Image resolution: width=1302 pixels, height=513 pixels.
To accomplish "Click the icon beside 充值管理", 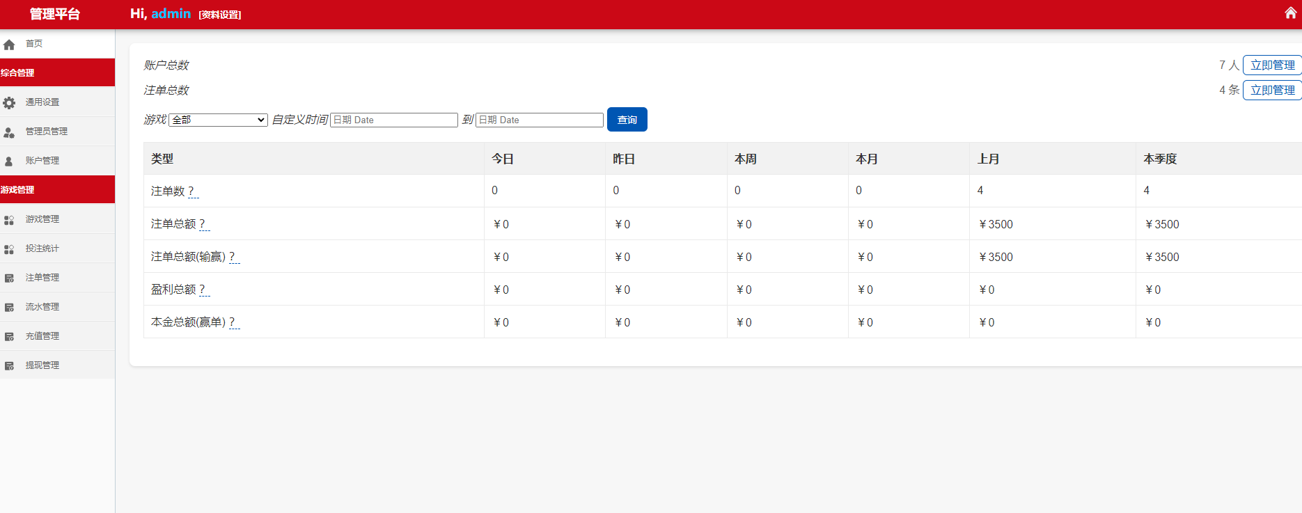I will click(9, 337).
